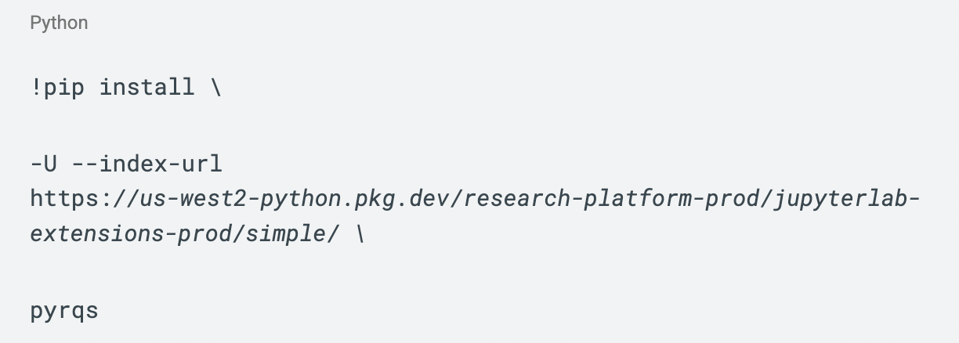The height and width of the screenshot is (343, 959).
Task: Click the "--index-url" option text
Action: pyautogui.click(x=147, y=164)
